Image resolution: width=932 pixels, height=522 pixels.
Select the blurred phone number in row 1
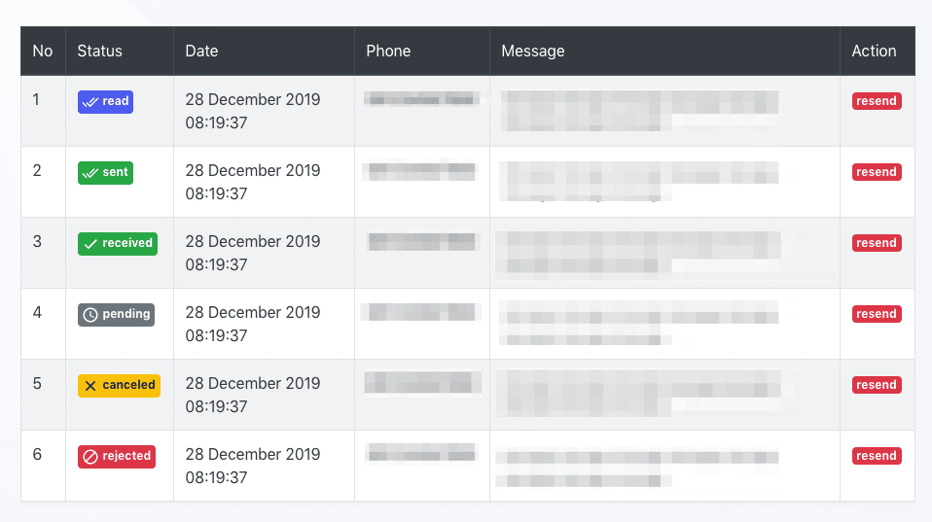coord(421,99)
